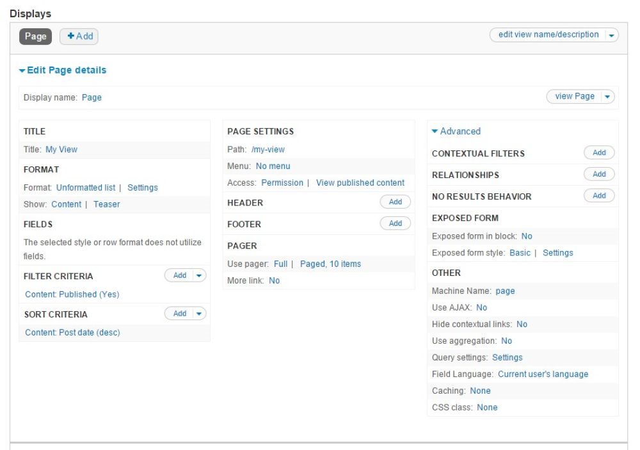
Task: Edit the Paged, 10 items pager setting
Action: [x=330, y=264]
